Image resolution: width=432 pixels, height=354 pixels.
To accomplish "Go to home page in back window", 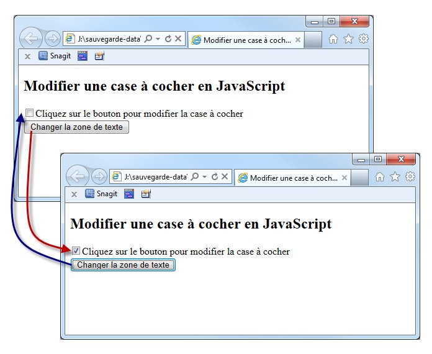I will tap(333, 39).
